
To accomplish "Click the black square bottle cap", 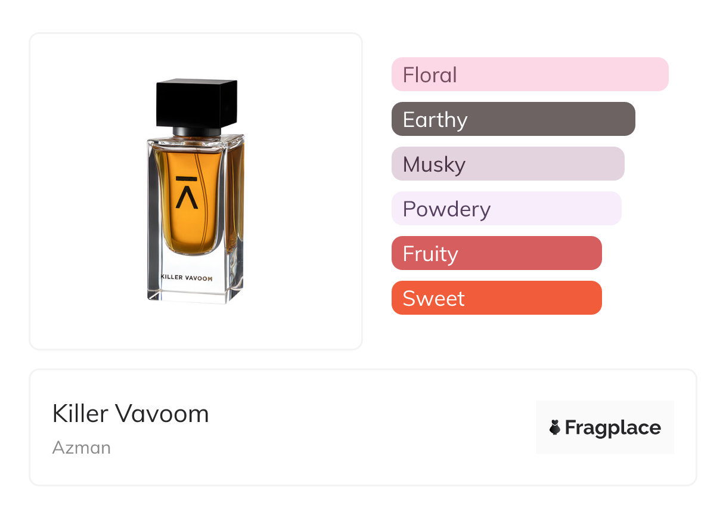I will tap(197, 103).
